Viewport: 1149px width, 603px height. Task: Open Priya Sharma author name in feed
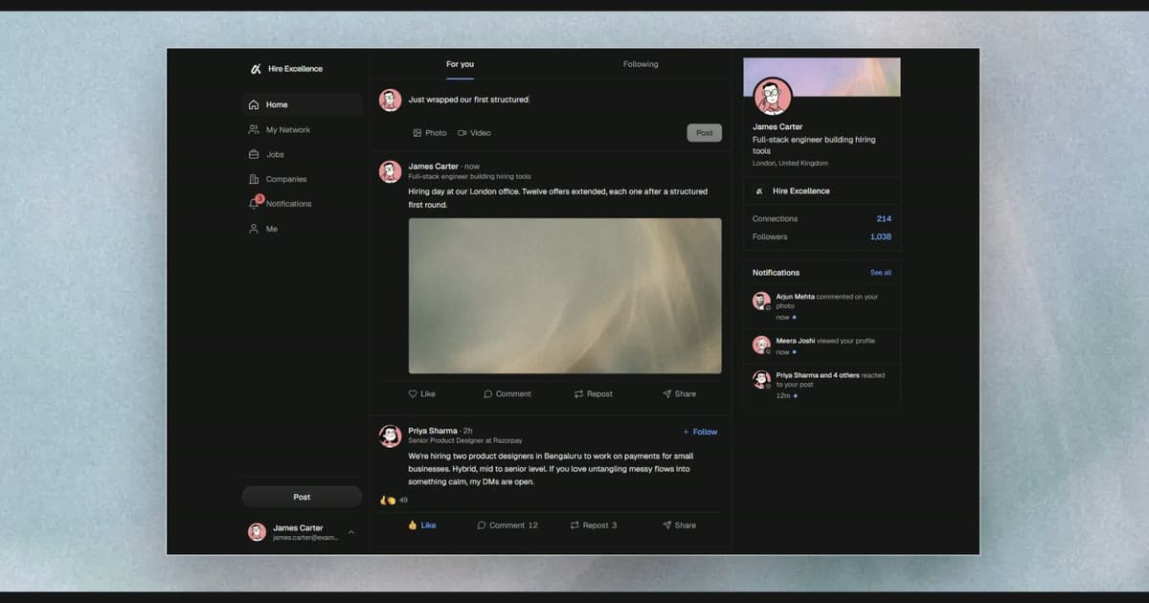click(x=433, y=432)
